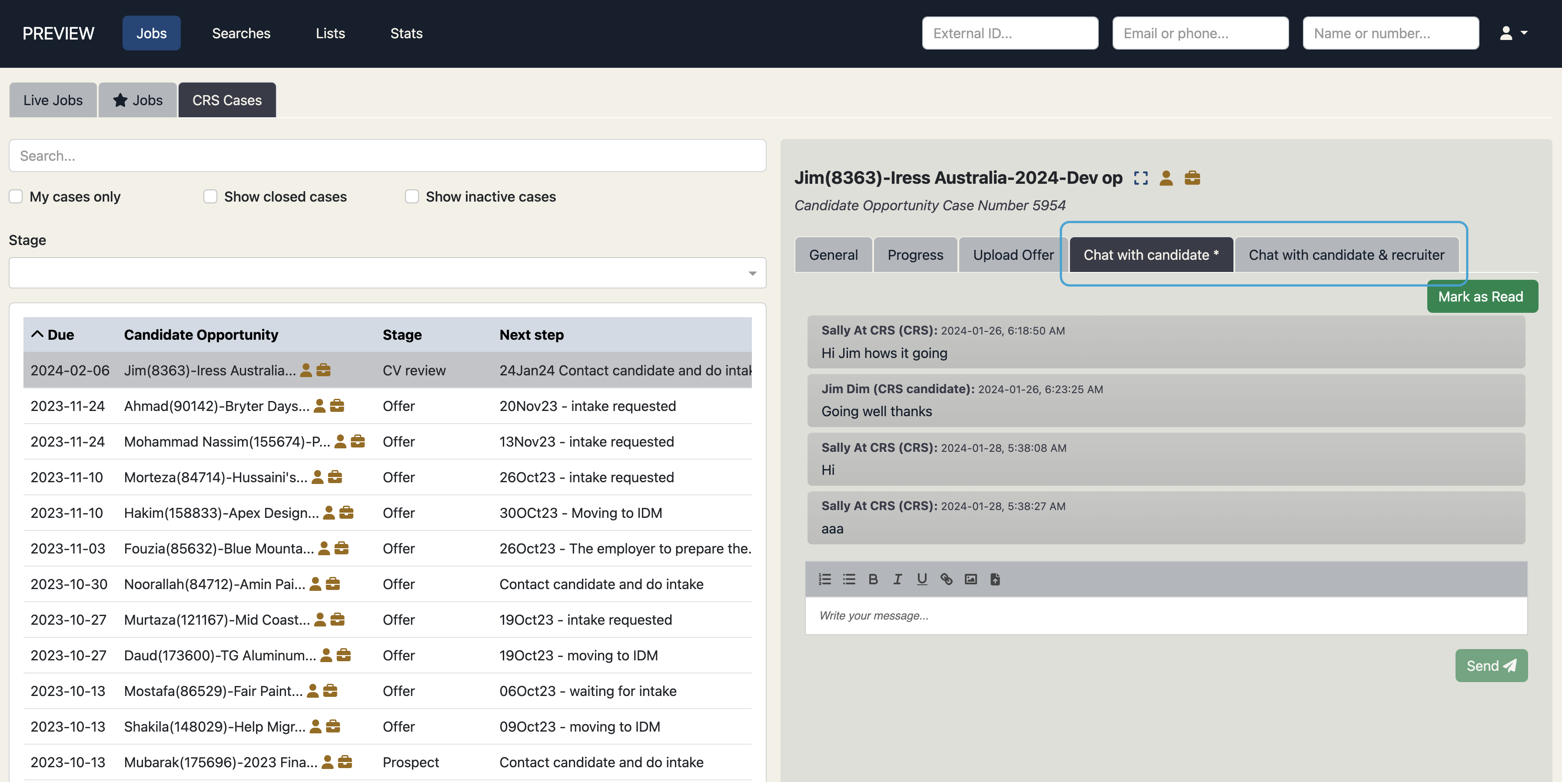1562x782 pixels.
Task: Open the Stage filter dropdown
Action: click(387, 273)
